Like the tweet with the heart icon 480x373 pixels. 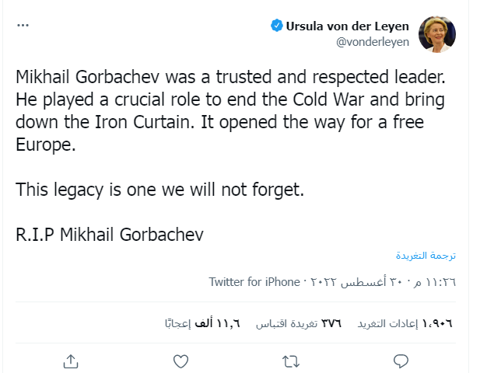pos(180,361)
